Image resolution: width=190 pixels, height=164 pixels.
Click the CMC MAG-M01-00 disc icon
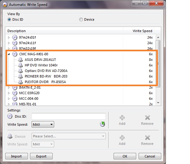15,54
